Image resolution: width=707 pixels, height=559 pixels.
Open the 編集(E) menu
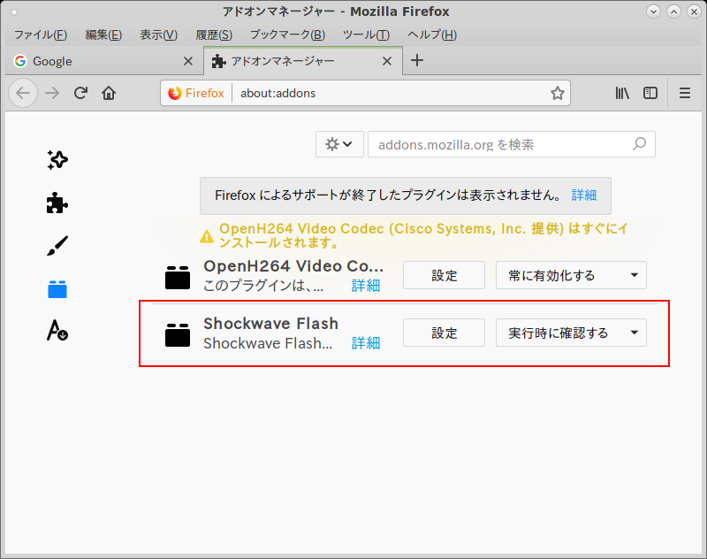tap(103, 34)
